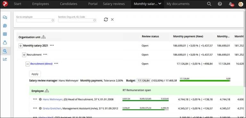The width and height of the screenshot is (246, 118).
Task: Switch to the Employees menu
Action: tap(40, 4)
